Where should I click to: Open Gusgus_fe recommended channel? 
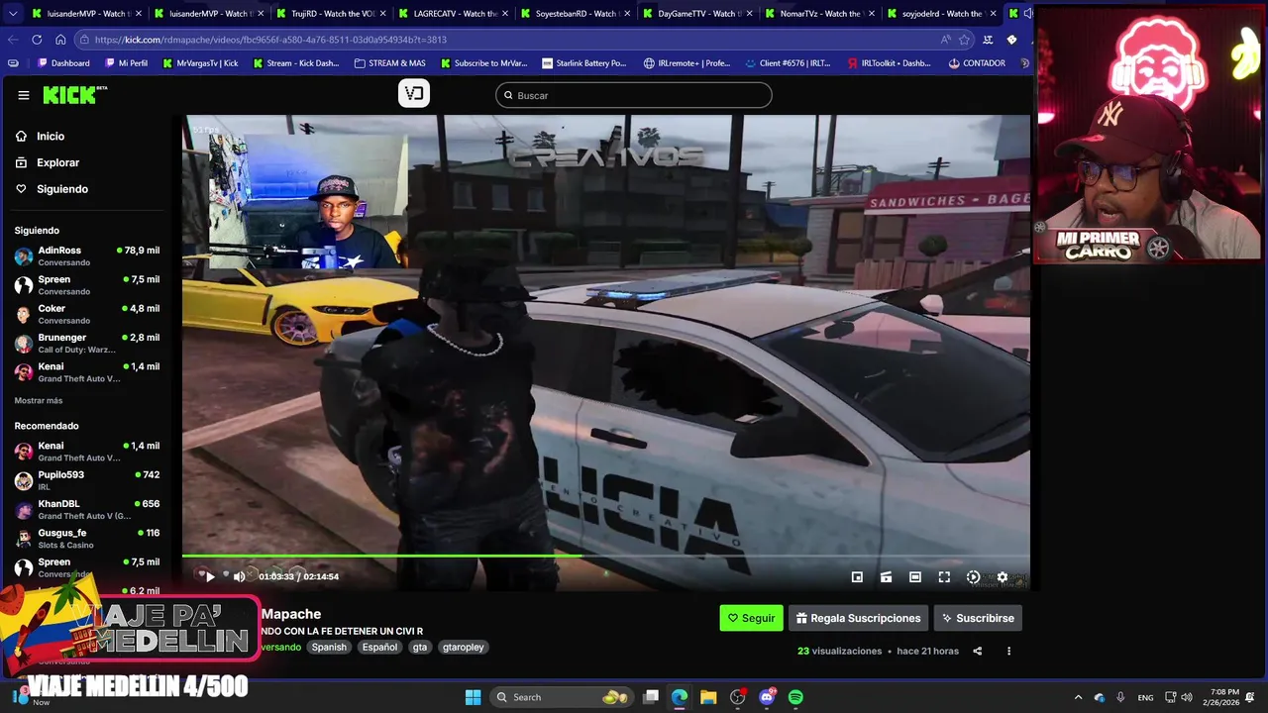[87, 538]
